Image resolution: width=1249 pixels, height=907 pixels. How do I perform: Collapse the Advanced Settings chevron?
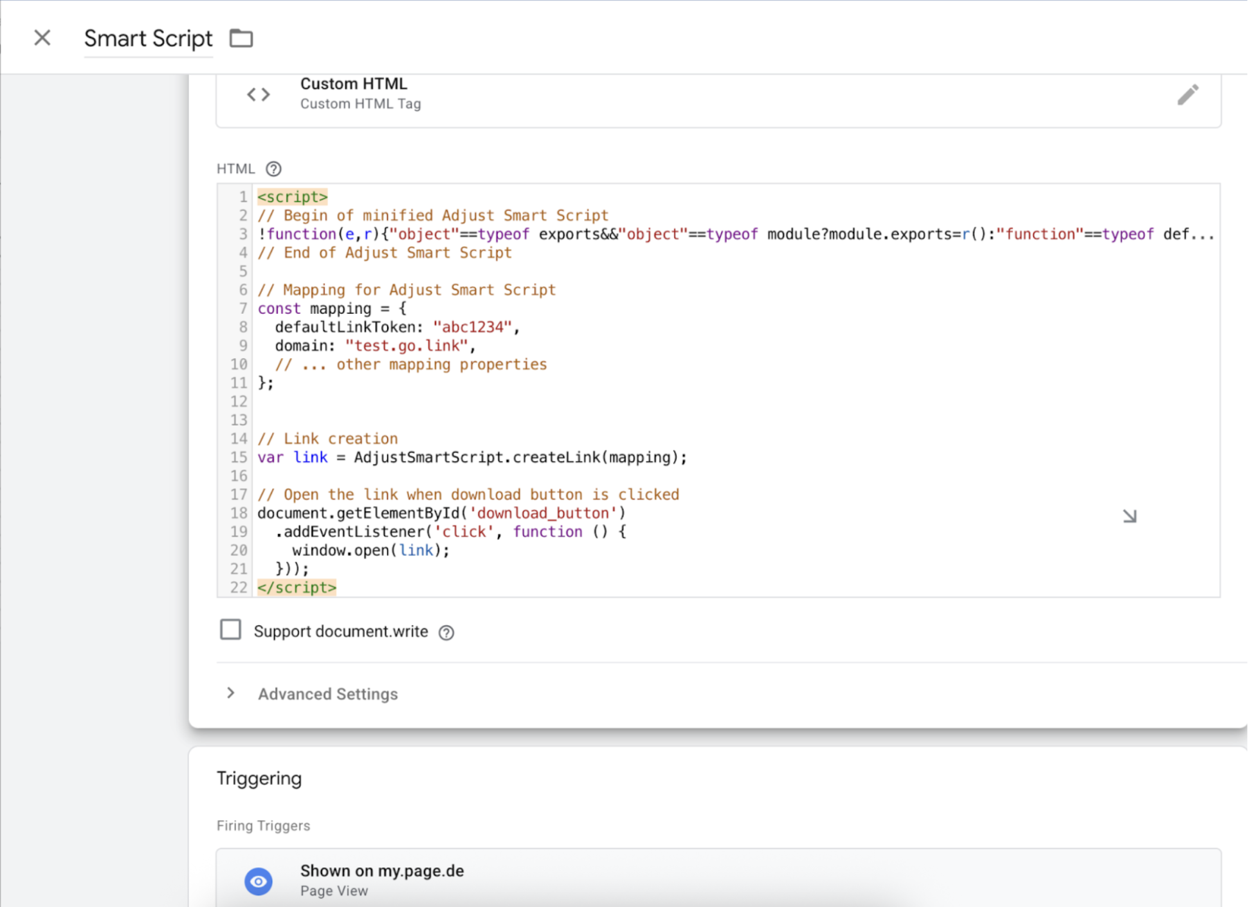[x=230, y=693]
